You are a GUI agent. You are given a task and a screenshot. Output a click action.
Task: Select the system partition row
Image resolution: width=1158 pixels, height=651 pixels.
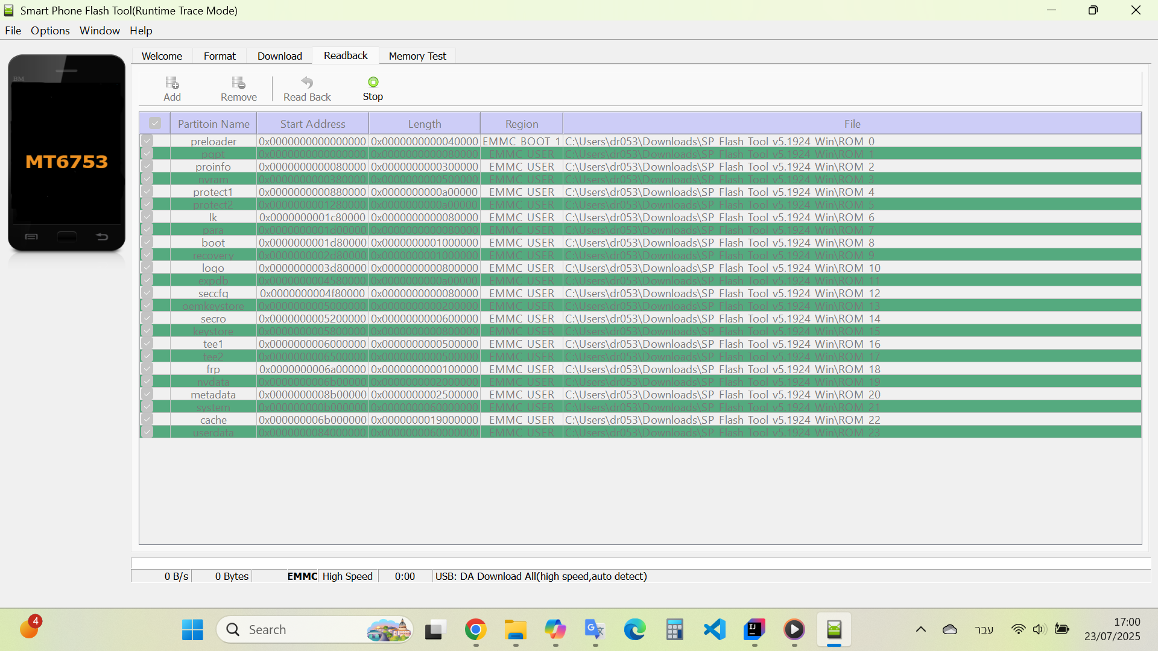tap(641, 407)
